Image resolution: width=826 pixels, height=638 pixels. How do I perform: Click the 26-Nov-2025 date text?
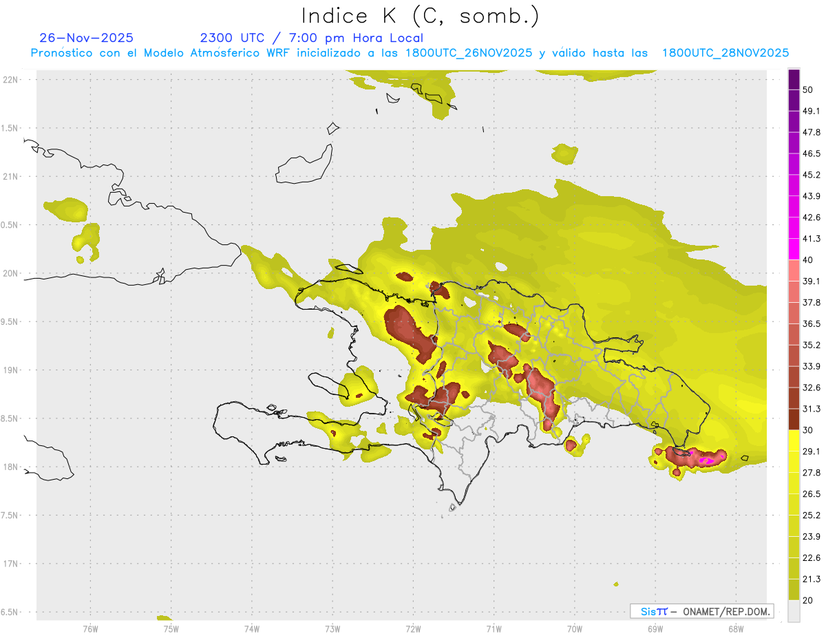tap(87, 38)
